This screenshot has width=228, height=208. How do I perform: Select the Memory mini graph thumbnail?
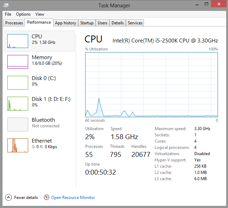click(18, 62)
